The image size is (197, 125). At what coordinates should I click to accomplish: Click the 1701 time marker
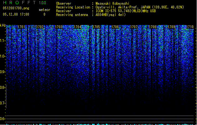(x=21, y=27)
